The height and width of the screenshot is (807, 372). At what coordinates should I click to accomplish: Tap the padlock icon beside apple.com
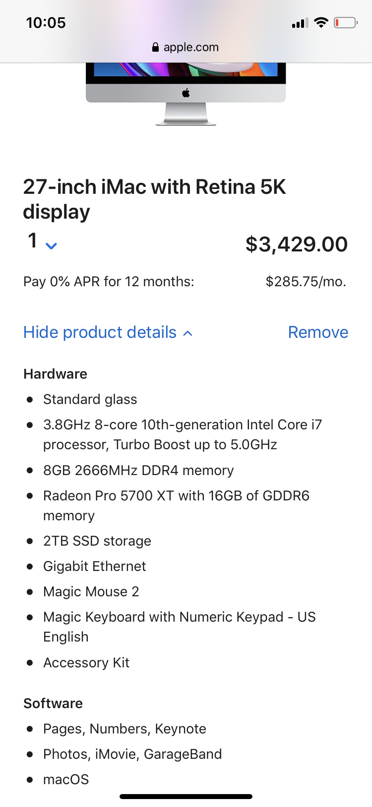click(x=155, y=47)
